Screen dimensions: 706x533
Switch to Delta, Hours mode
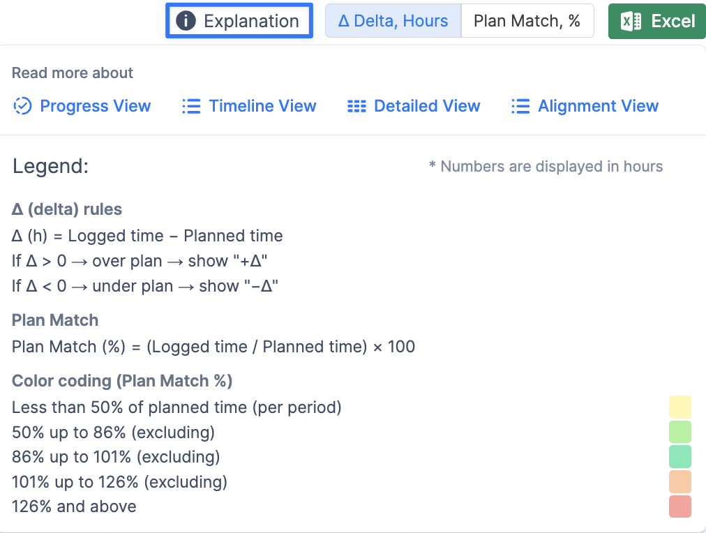[393, 21]
